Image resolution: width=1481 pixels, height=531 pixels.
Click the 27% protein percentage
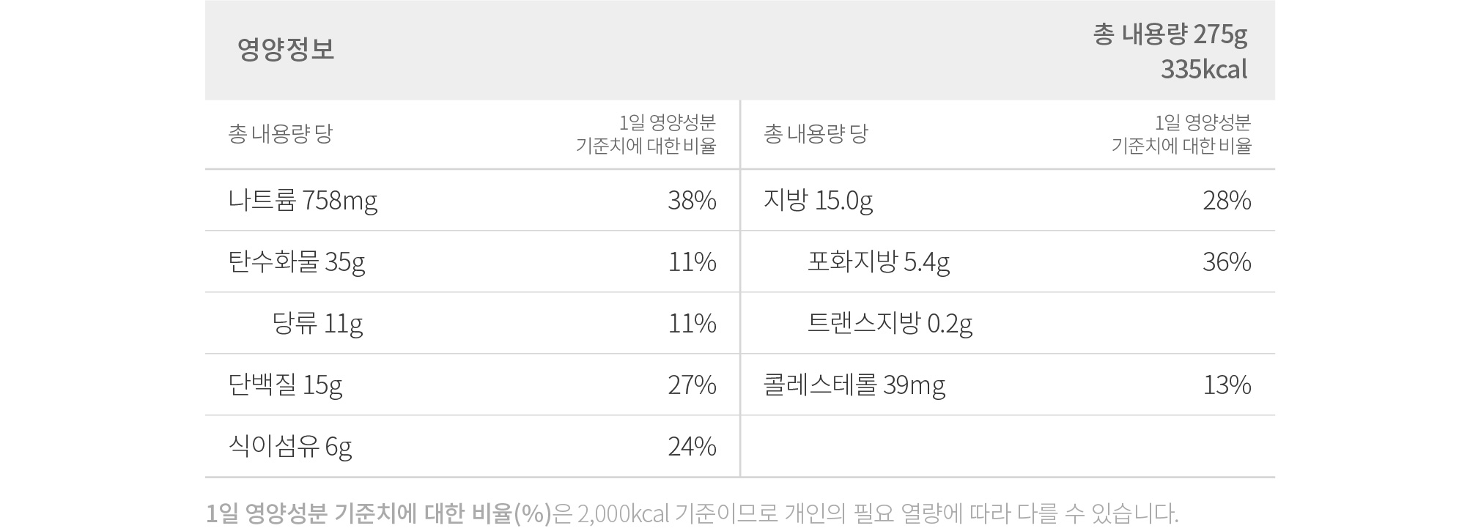click(x=692, y=385)
